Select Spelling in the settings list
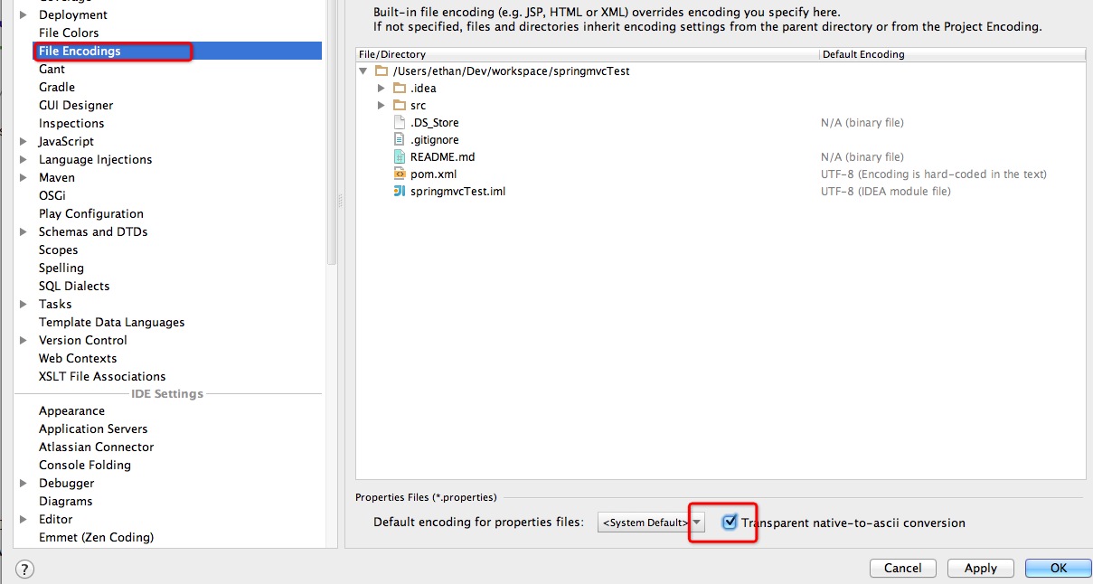Screen dimensions: 1093x584 pos(61,268)
